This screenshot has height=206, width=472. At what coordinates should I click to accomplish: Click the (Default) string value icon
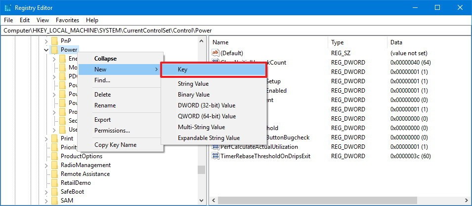click(215, 53)
